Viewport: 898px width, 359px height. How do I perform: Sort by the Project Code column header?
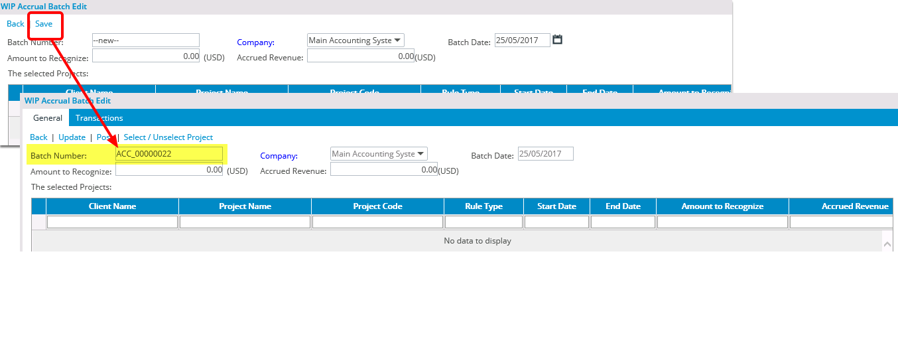(377, 206)
